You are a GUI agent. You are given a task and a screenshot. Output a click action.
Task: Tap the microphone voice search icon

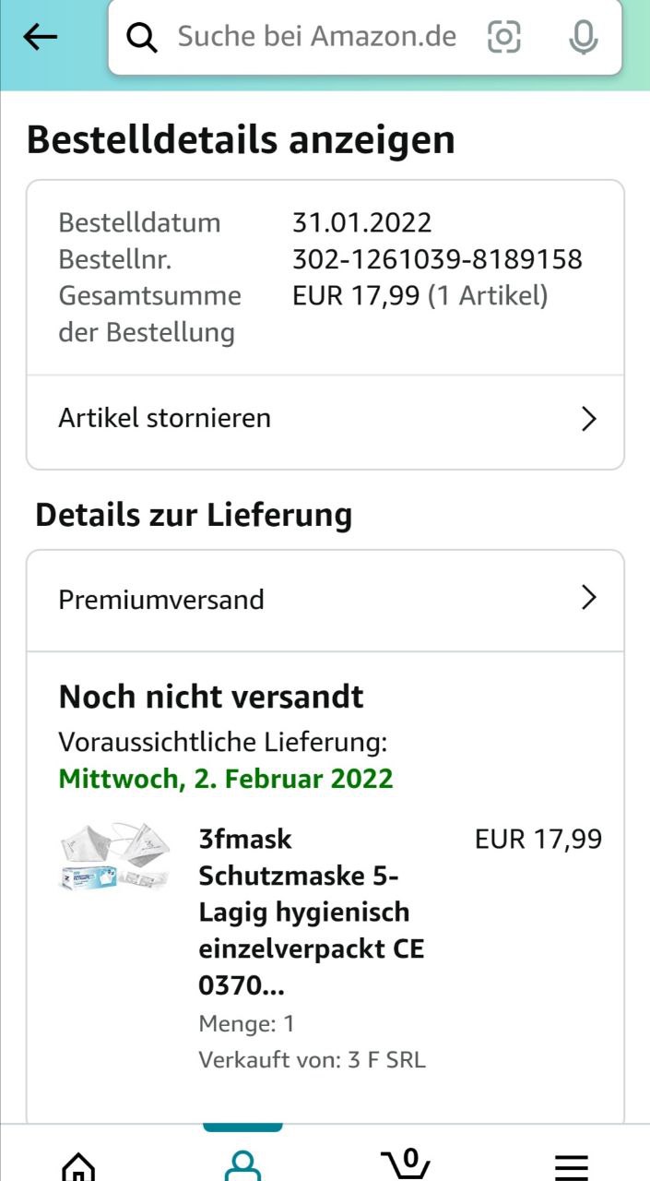pos(583,37)
